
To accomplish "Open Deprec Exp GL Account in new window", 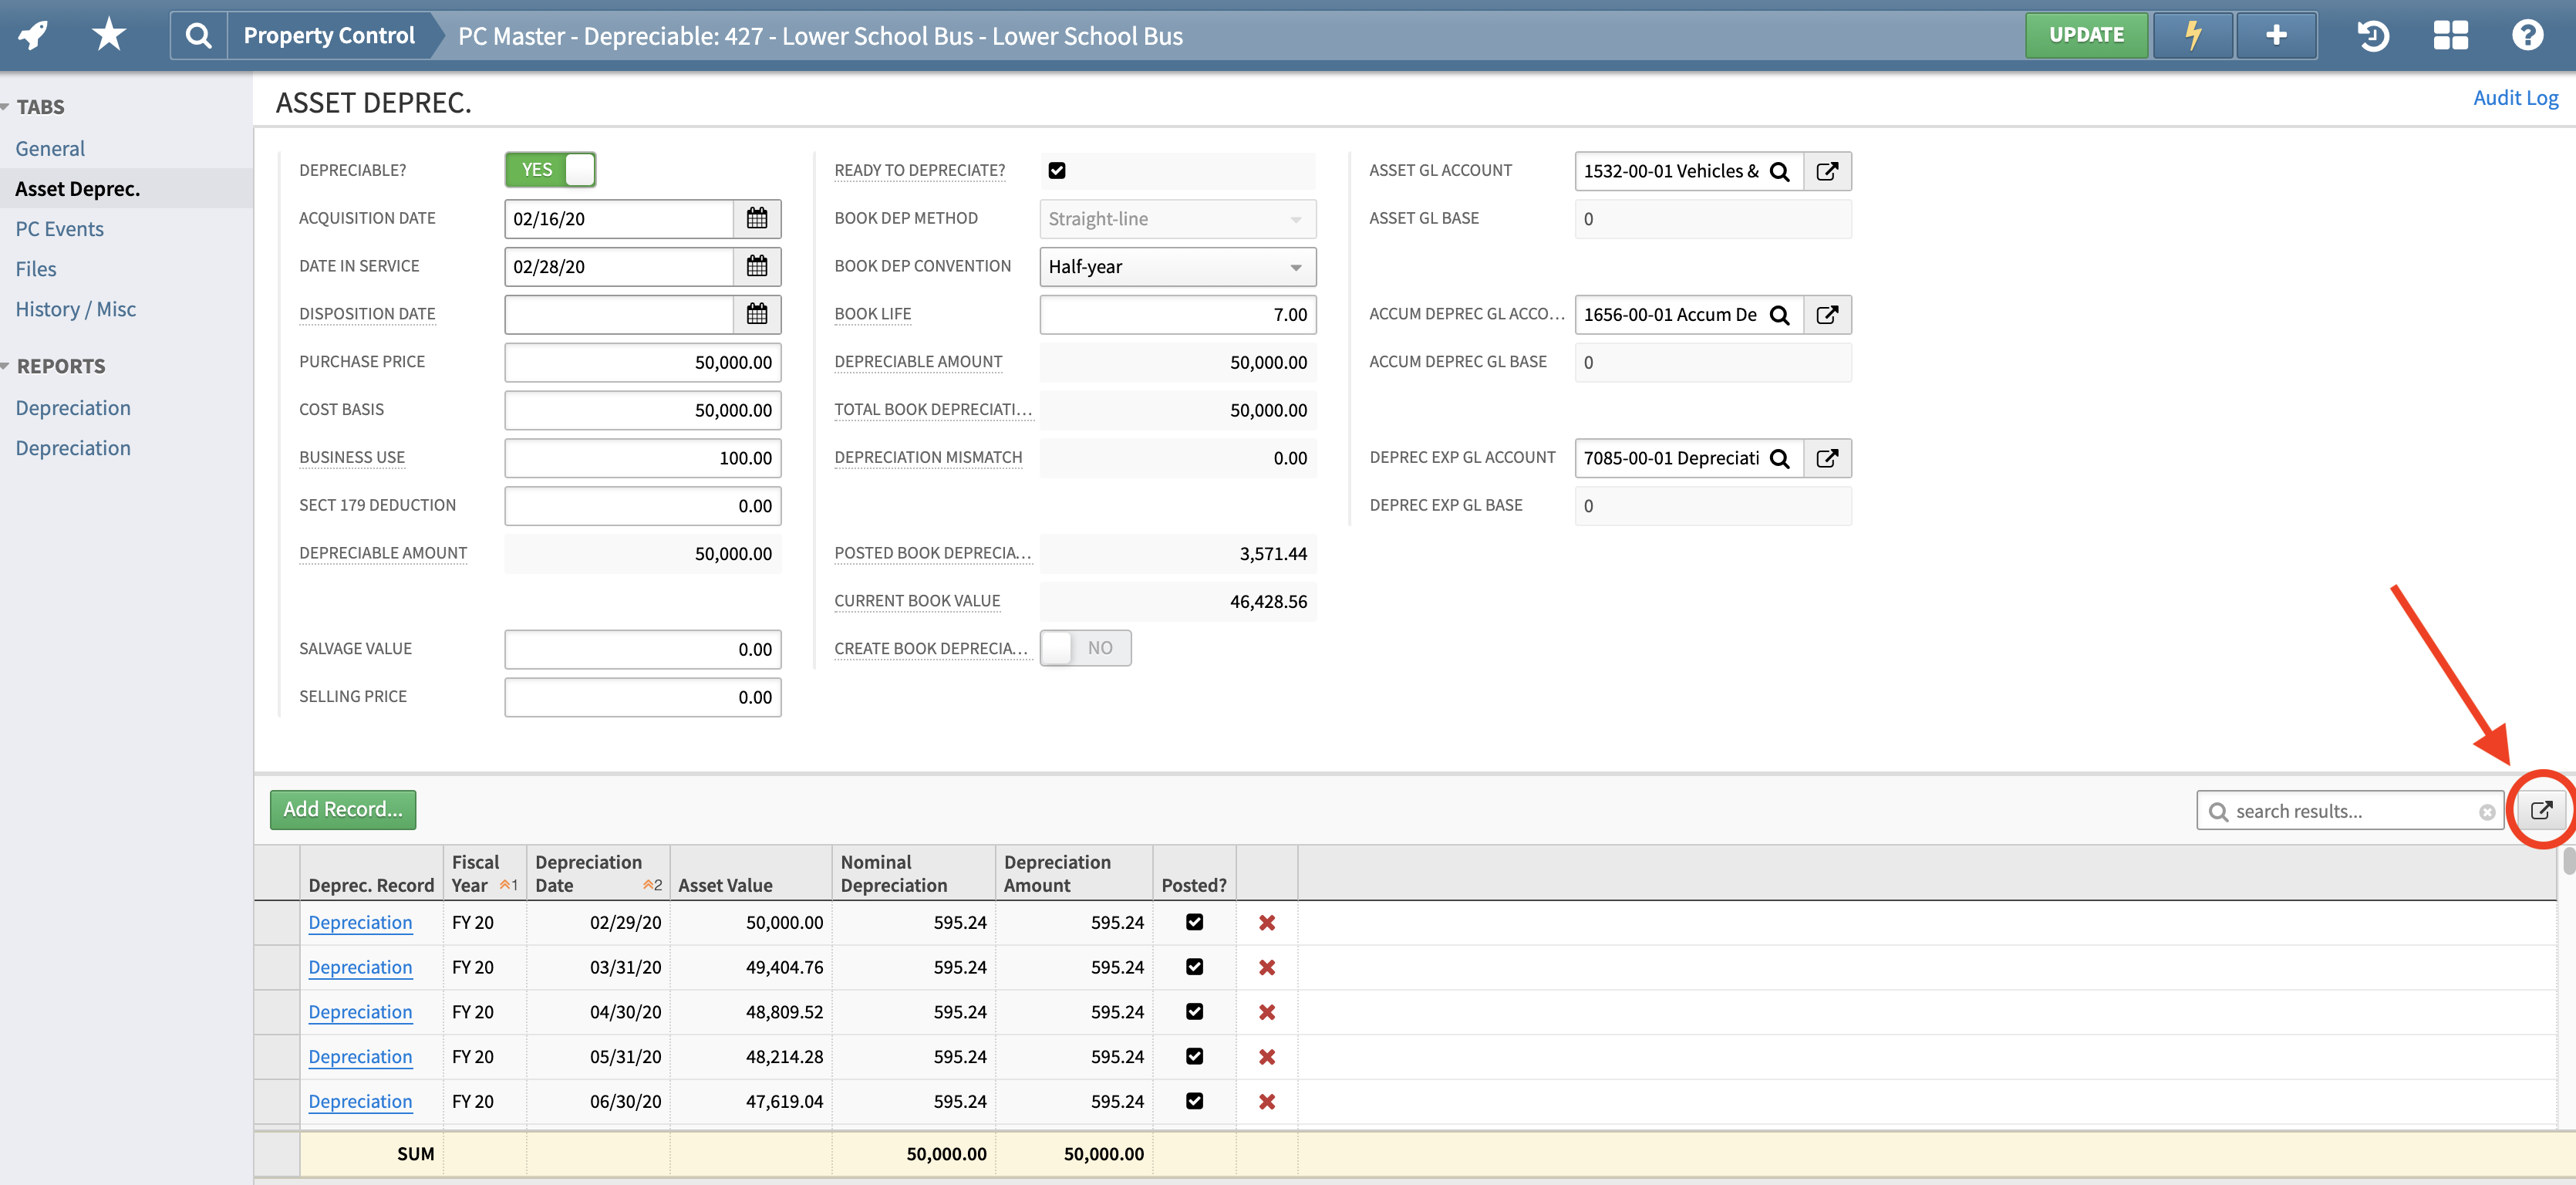I will [1826, 458].
